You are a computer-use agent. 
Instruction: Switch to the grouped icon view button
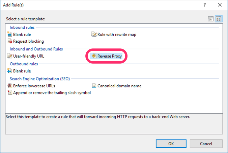point(218,19)
